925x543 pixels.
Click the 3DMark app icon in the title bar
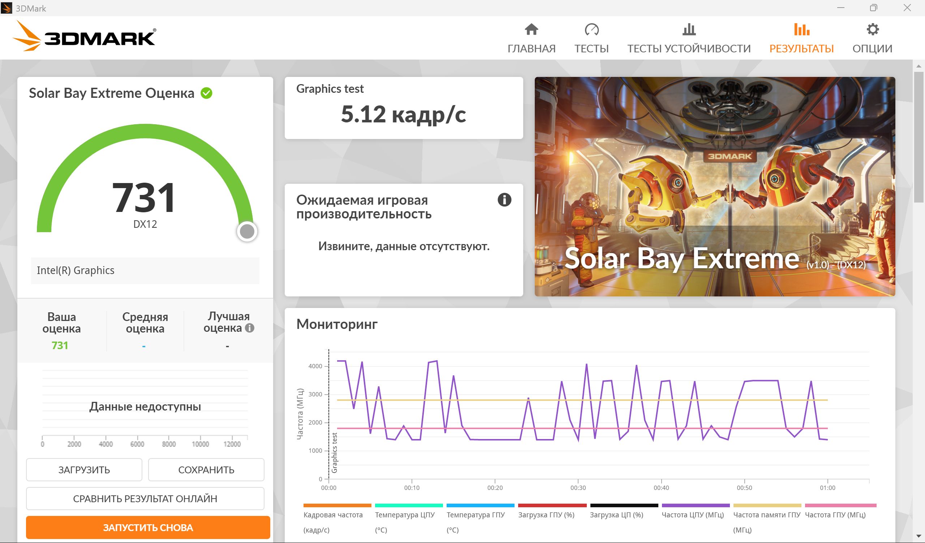(6, 8)
